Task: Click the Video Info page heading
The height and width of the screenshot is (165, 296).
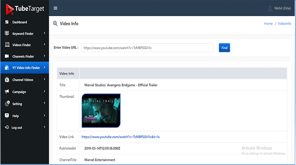Action: click(69, 24)
